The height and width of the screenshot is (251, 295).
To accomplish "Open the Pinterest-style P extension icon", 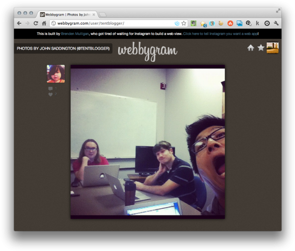I will 248,23.
